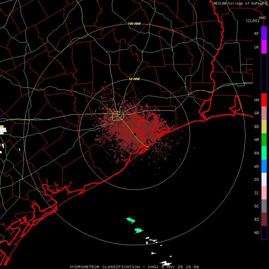Pick the blue WS legend swatch
Screen dimensions: 269x269
[264, 166]
